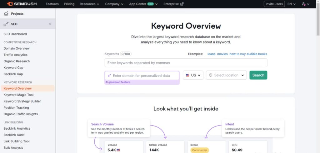The image size is (320, 153).
Task: Go to Projects in sidebar
Action: coord(17,14)
